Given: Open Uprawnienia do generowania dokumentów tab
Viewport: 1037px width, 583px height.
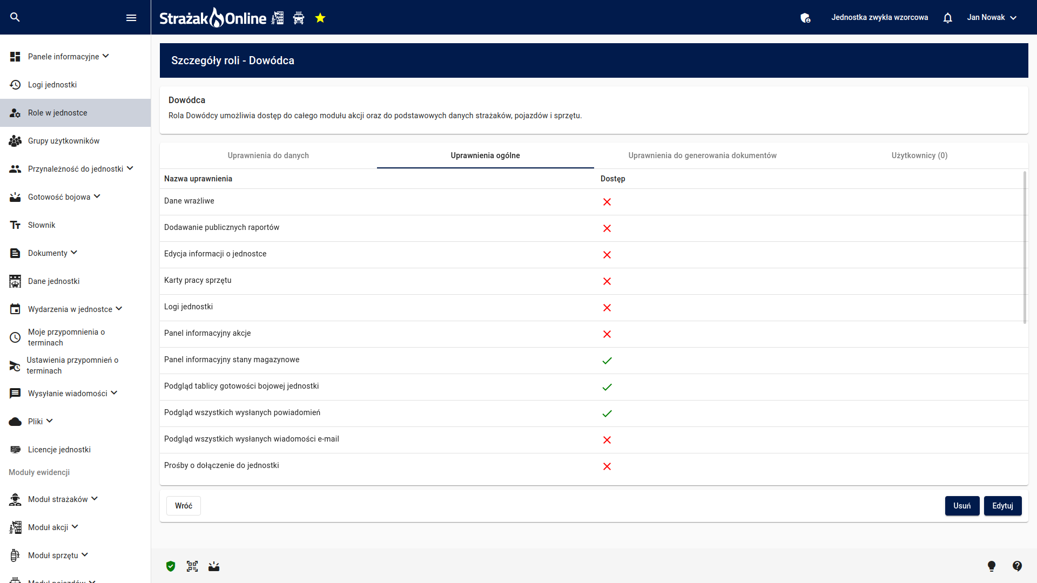Looking at the screenshot, I should pyautogui.click(x=703, y=155).
